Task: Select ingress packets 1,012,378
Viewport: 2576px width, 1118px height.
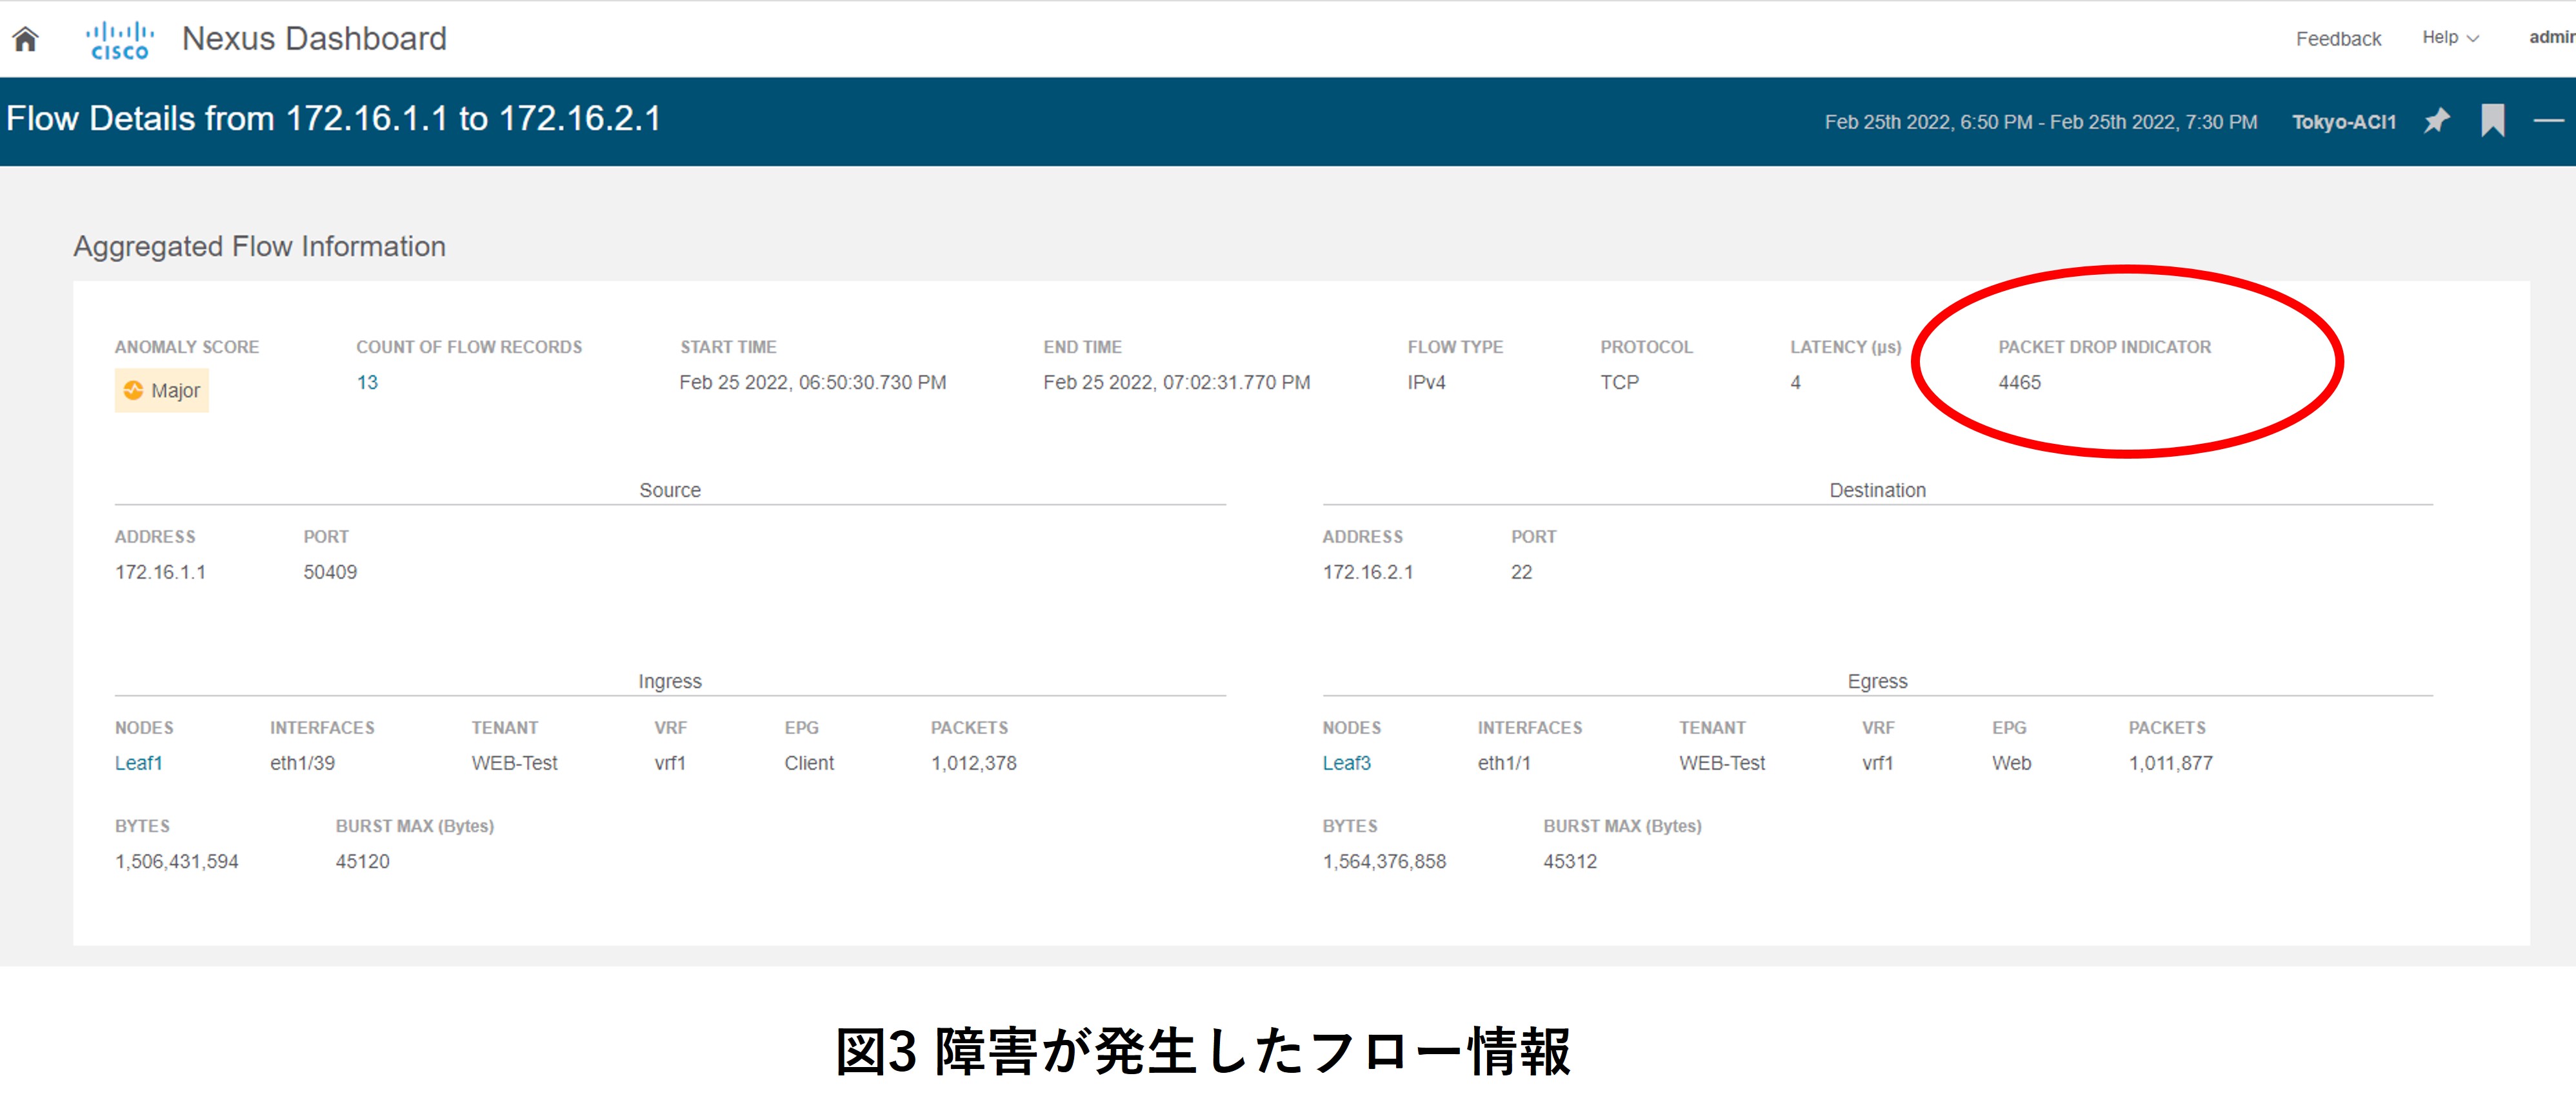Action: (973, 763)
